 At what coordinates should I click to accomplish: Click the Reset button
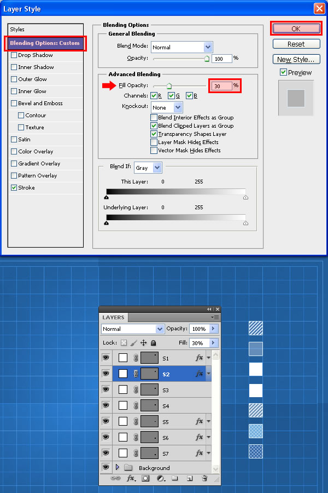(296, 44)
